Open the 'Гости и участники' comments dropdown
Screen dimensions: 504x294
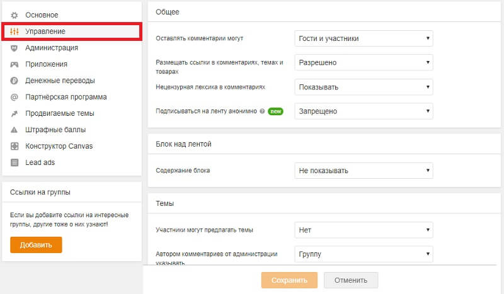coord(364,38)
